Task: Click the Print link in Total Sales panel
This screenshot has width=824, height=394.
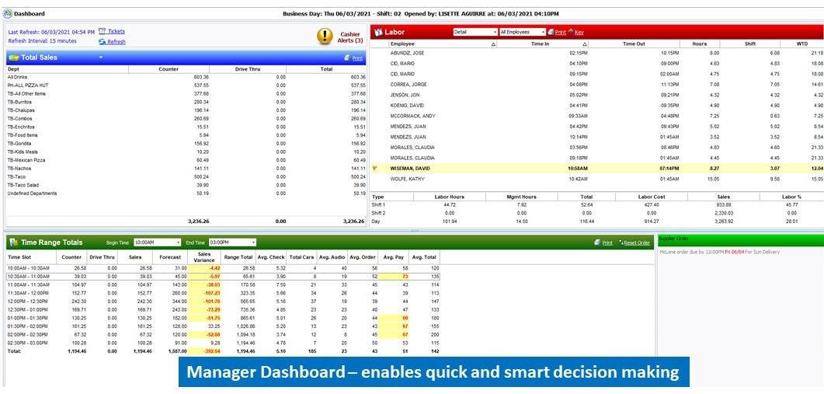Action: coord(356,58)
